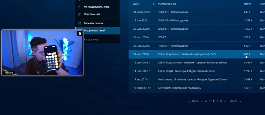Select current page 6 in pagination

(x=214, y=101)
